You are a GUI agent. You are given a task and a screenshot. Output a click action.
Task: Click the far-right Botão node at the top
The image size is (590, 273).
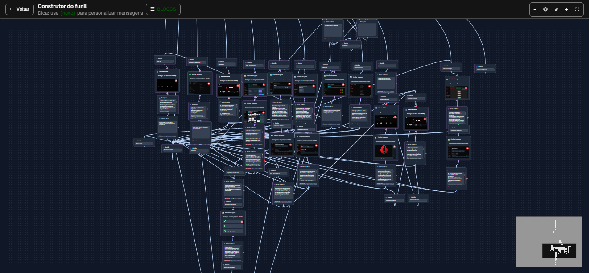[x=485, y=69]
